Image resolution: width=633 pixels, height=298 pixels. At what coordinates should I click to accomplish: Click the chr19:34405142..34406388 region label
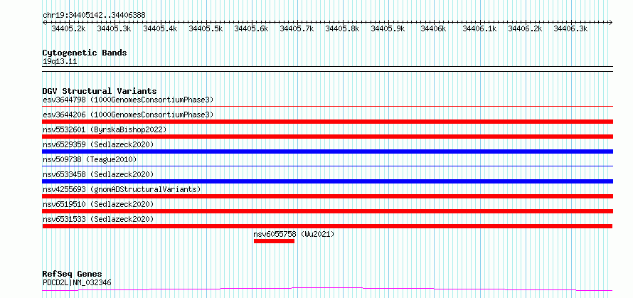[x=94, y=16]
